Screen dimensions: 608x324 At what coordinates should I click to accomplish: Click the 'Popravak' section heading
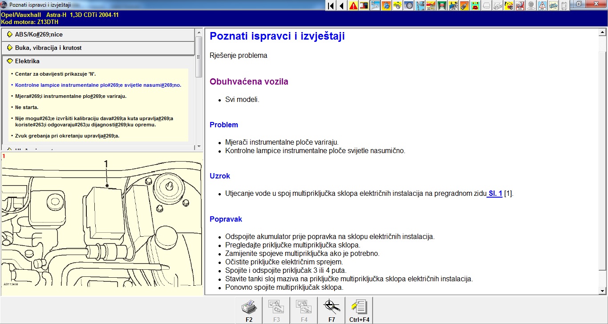(226, 219)
